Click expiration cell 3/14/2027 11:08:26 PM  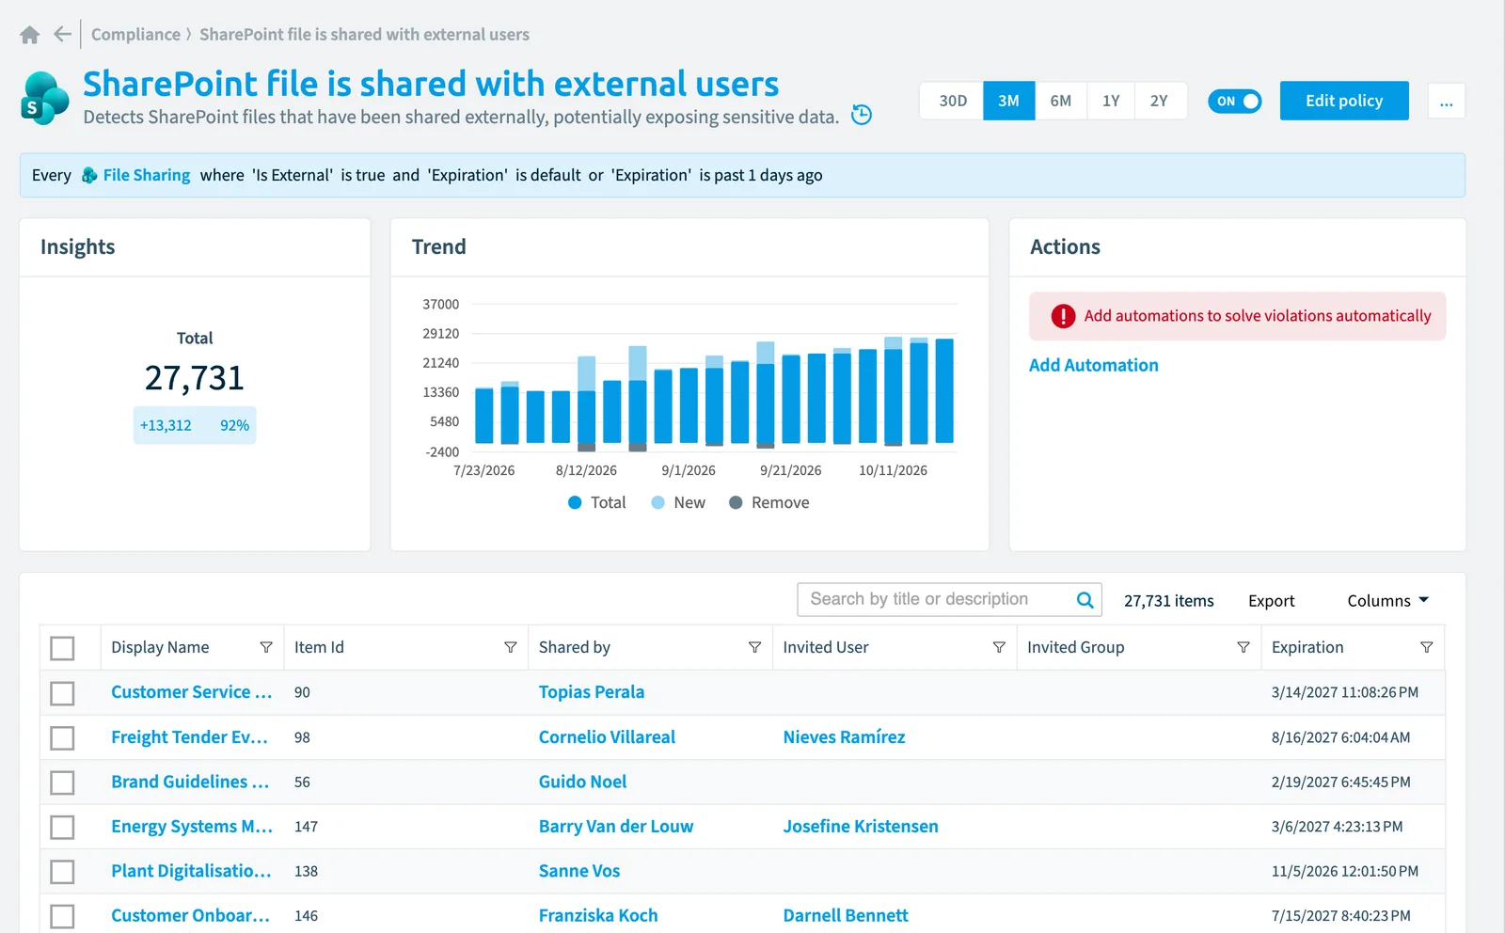tap(1345, 692)
